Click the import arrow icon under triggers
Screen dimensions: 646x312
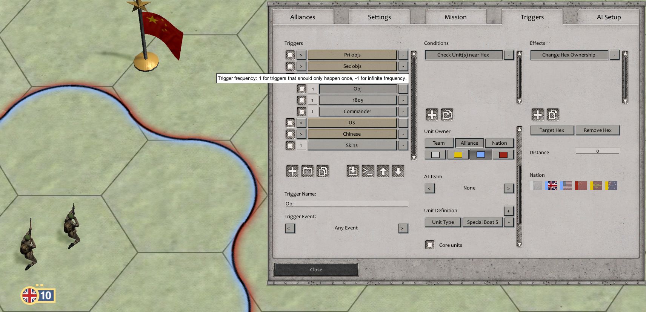click(x=353, y=171)
